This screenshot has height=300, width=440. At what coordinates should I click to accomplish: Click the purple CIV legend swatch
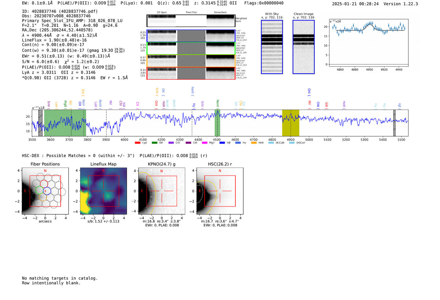[171, 143]
